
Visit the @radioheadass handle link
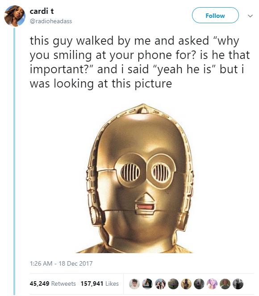pyautogui.click(x=51, y=21)
